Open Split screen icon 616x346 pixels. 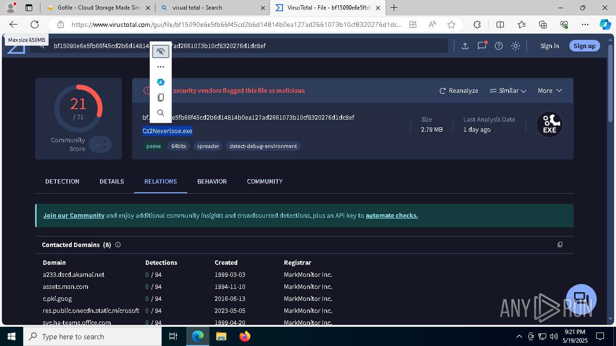[x=500, y=25]
